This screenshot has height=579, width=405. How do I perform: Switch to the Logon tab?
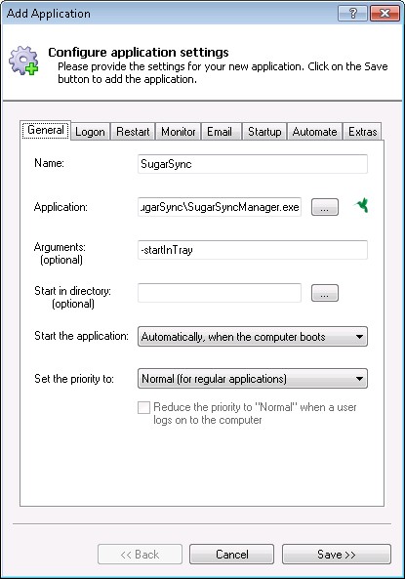(x=90, y=132)
